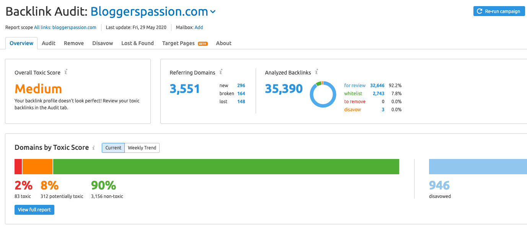Viewport: 527px width, 227px height.
Task: Click the '3,156 non-toxic' caption
Action: pyautogui.click(x=107, y=196)
